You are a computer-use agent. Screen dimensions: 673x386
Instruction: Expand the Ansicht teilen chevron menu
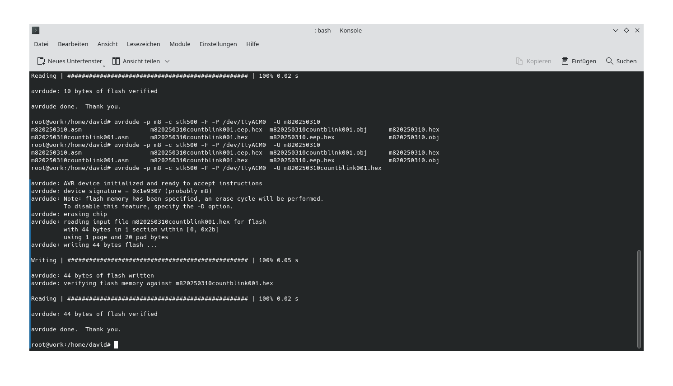[167, 61]
